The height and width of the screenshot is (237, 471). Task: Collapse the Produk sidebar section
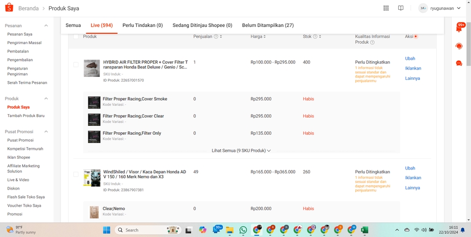[46, 98]
